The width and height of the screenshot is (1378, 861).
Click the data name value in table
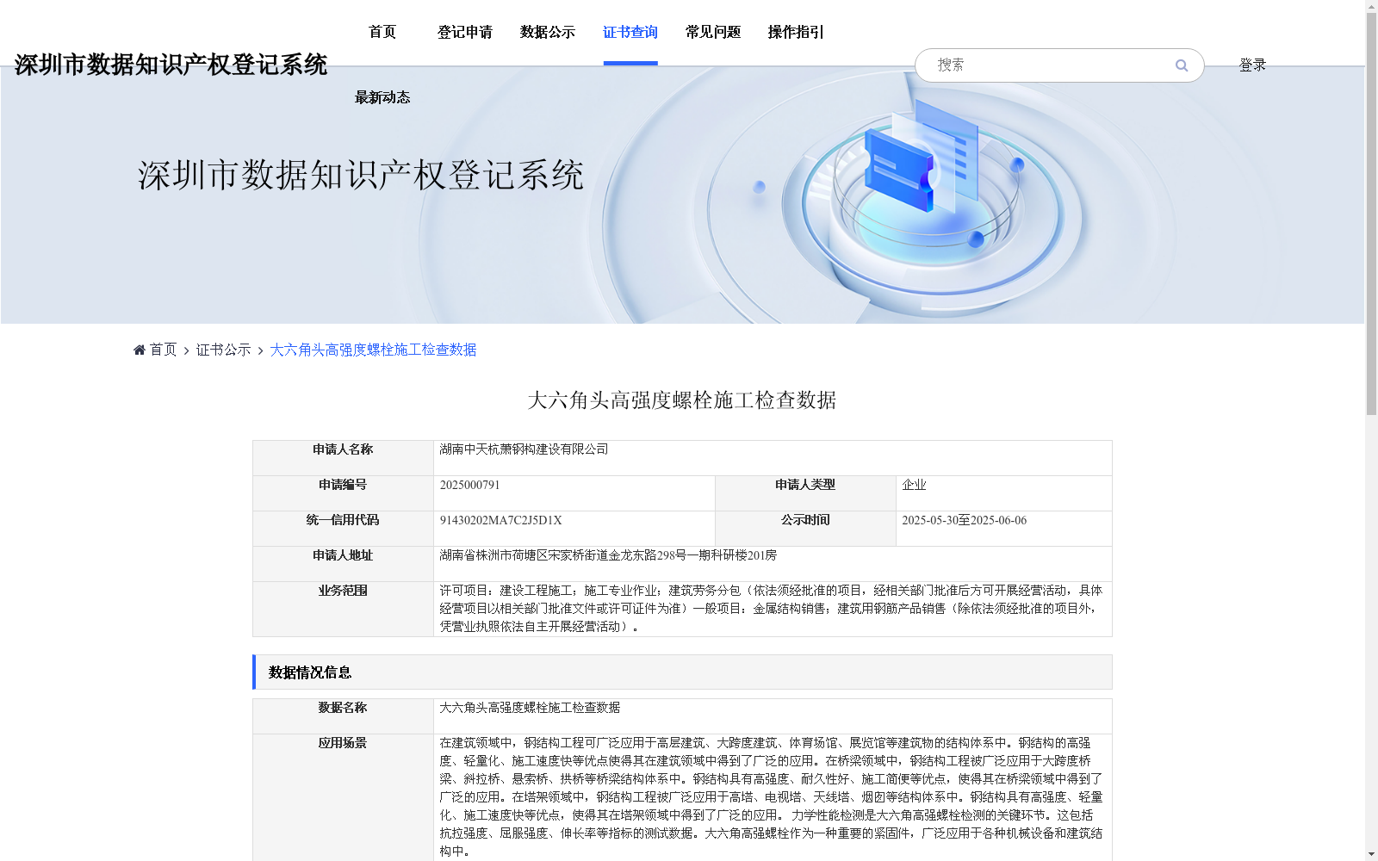530,708
